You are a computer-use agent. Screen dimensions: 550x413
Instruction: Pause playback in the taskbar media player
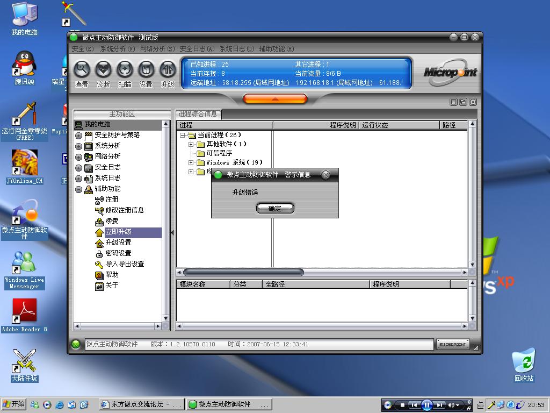[x=426, y=405]
